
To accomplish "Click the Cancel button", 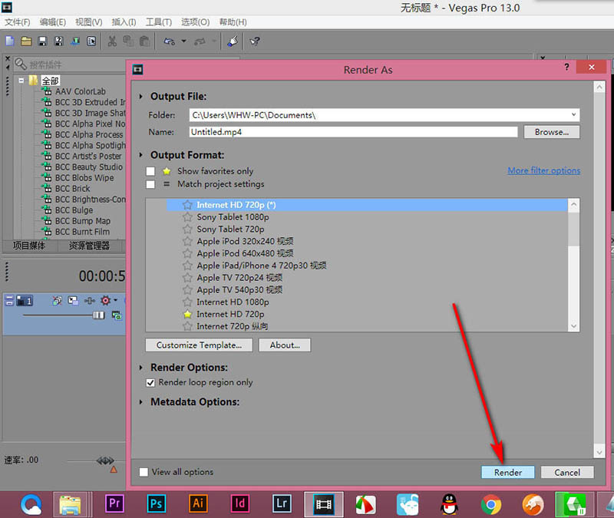I will pos(567,472).
